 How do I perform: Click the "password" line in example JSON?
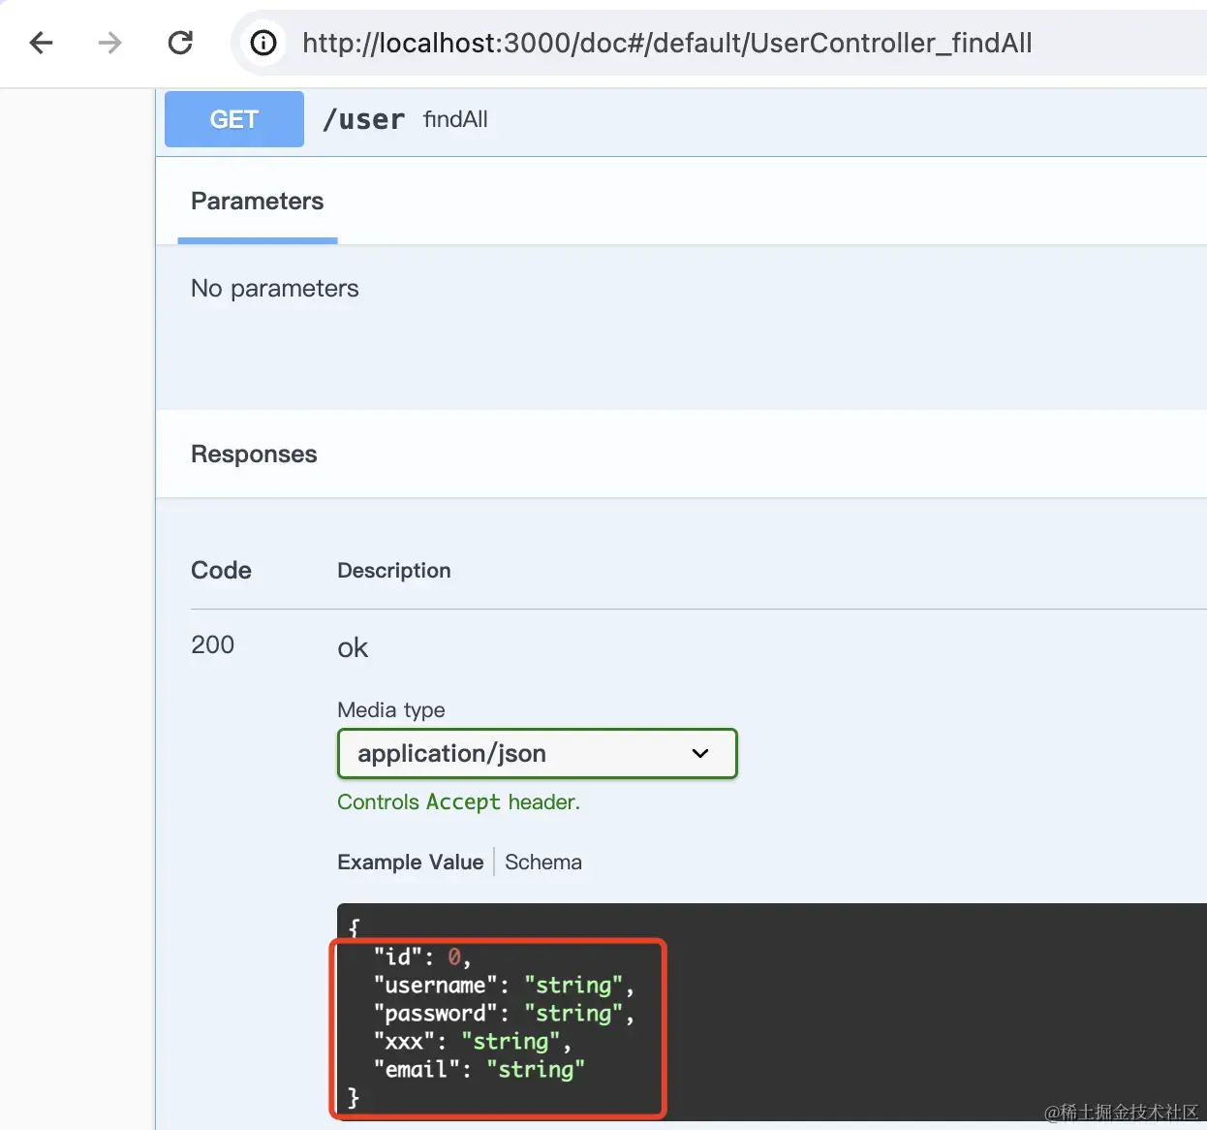[x=503, y=1013]
